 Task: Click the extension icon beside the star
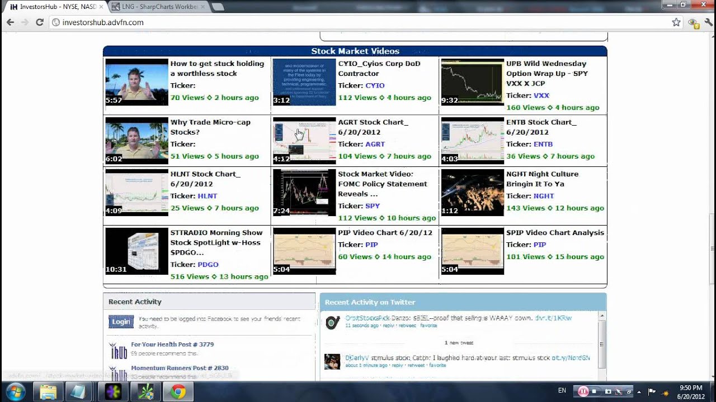pyautogui.click(x=694, y=22)
